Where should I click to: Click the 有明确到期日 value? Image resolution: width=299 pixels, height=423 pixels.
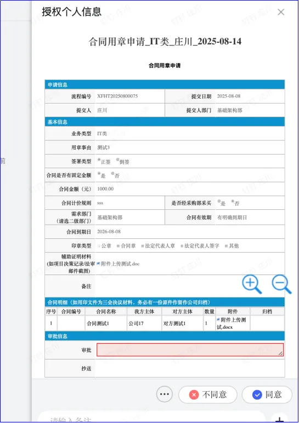coord(232,218)
